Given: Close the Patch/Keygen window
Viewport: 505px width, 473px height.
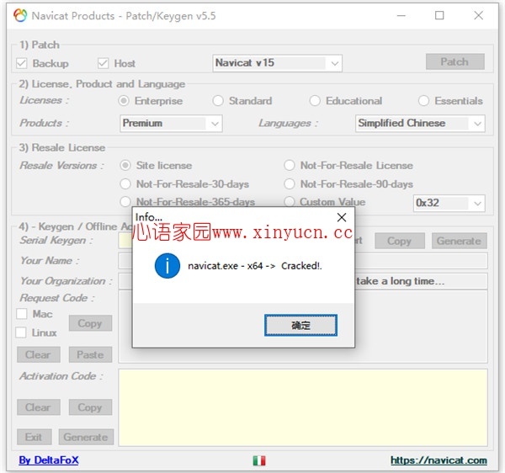Looking at the screenshot, I should pyautogui.click(x=479, y=15).
